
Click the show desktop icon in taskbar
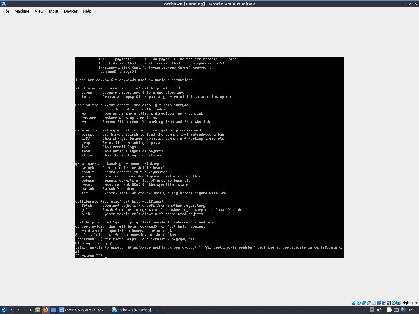(53, 310)
